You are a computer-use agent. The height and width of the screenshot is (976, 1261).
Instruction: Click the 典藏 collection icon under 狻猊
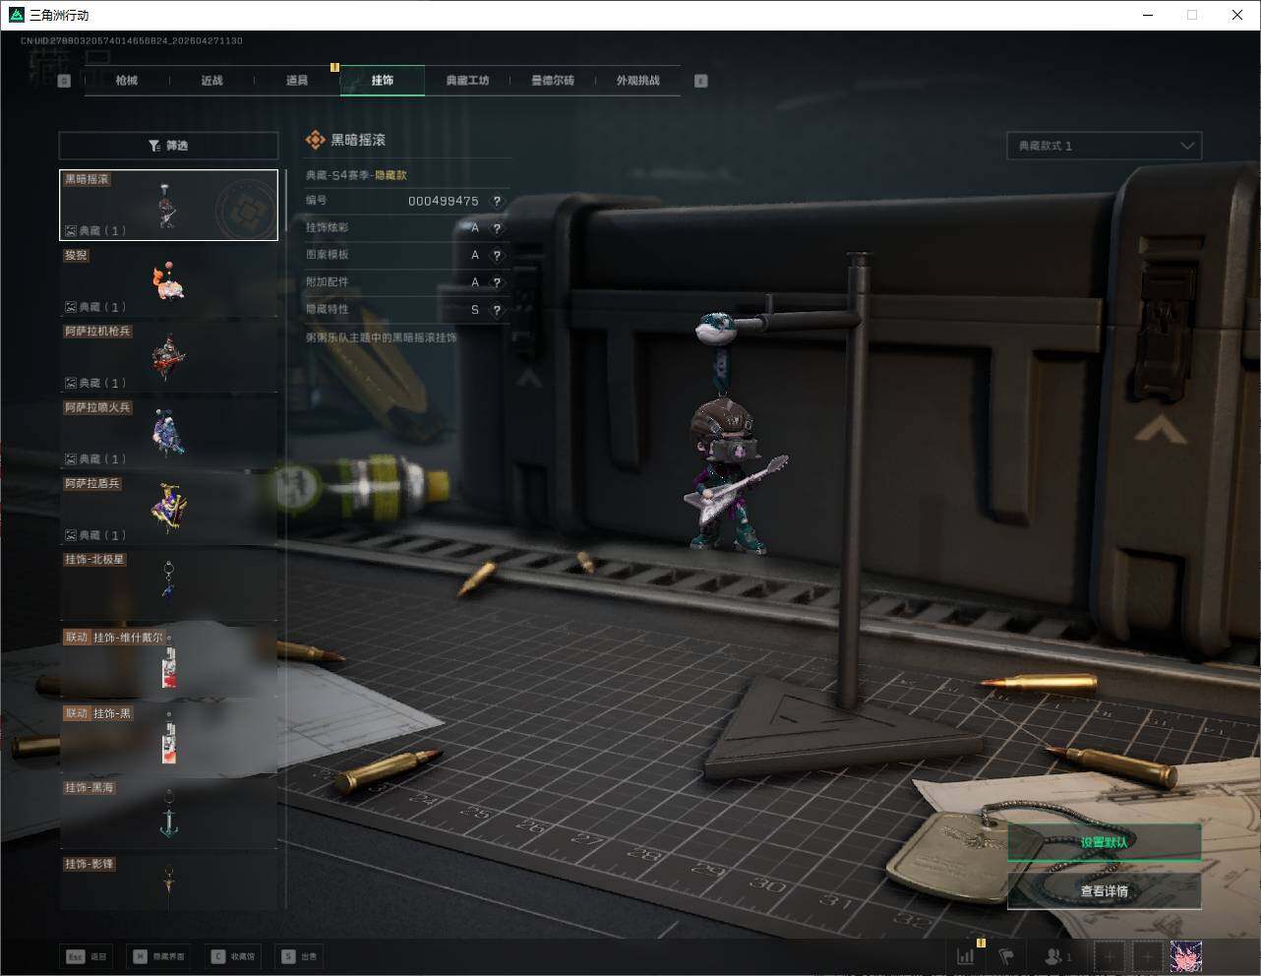pos(71,307)
